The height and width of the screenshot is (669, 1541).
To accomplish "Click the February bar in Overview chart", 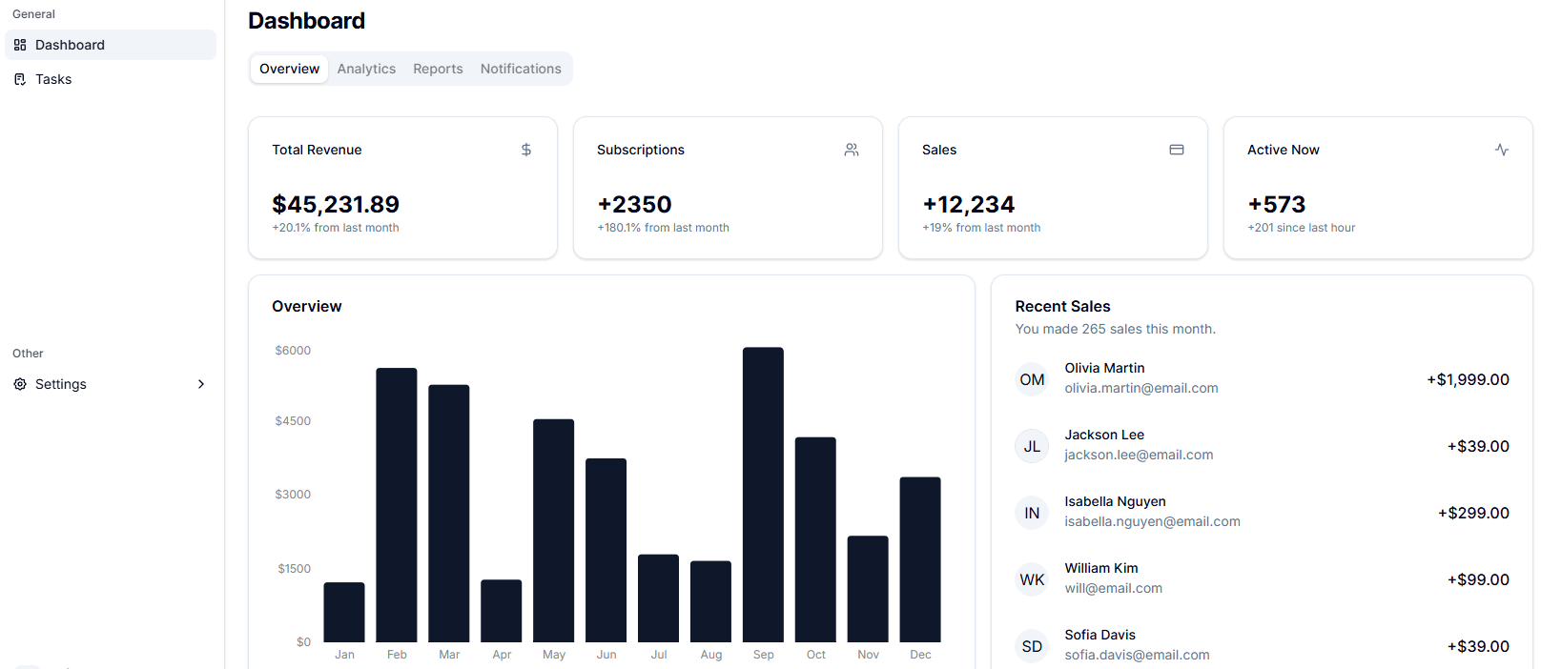I will tap(397, 505).
